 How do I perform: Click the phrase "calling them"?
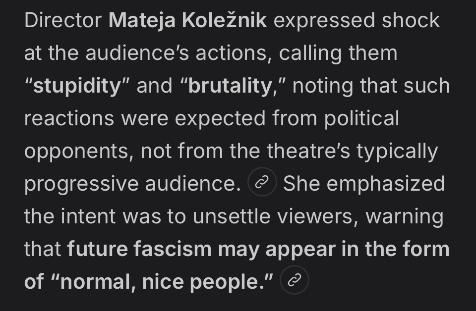click(x=338, y=53)
